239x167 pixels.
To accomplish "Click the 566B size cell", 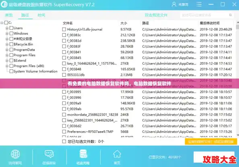I will click(124, 132).
